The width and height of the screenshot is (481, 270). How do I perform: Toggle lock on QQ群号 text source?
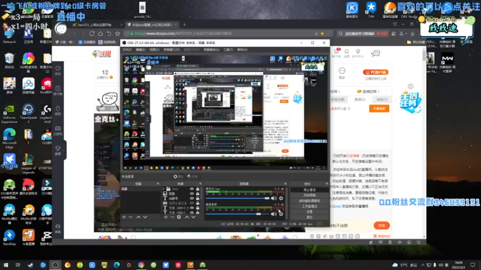(x=198, y=199)
